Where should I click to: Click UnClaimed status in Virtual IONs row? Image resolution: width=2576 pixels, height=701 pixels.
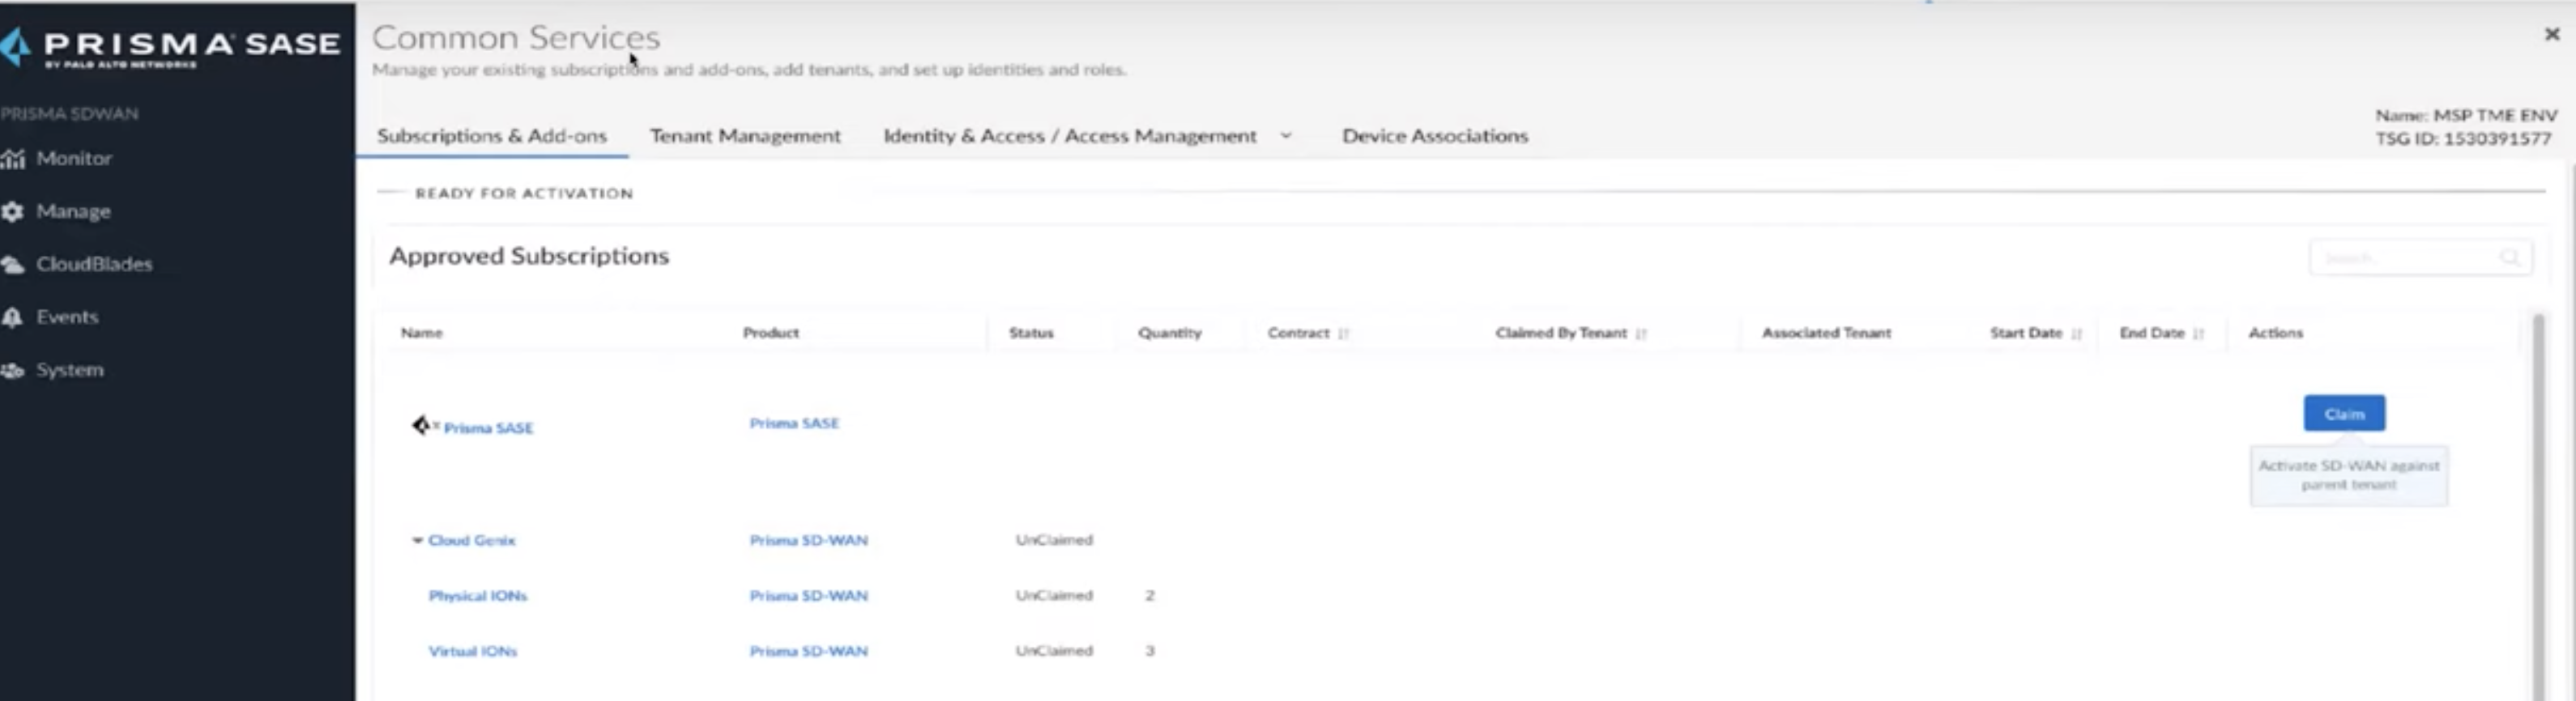pyautogui.click(x=1054, y=651)
